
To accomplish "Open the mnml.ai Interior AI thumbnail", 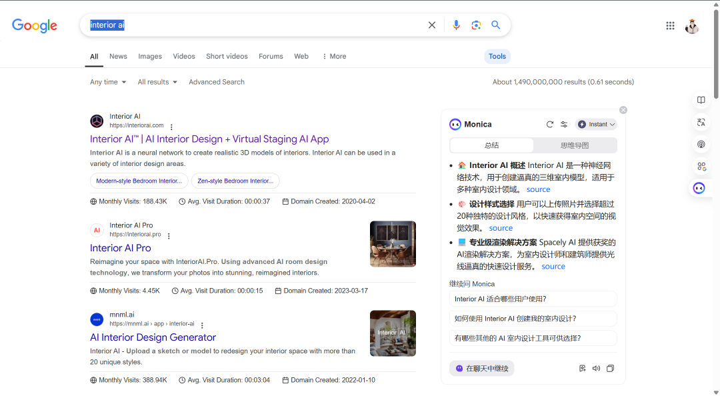I will click(393, 333).
